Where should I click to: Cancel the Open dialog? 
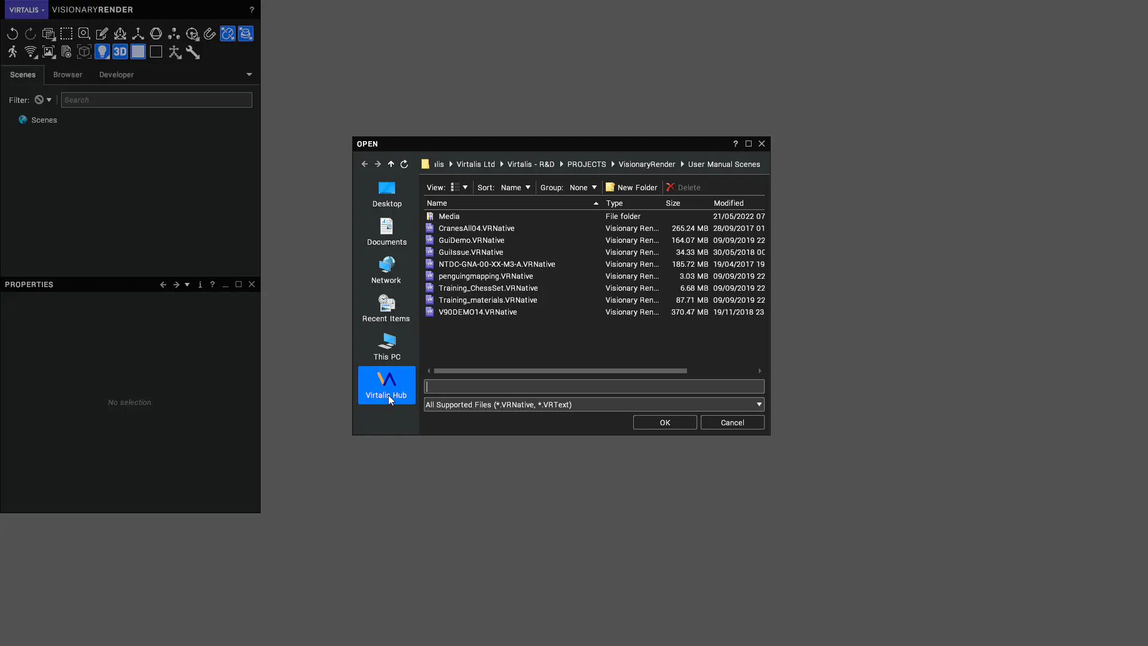(x=732, y=423)
